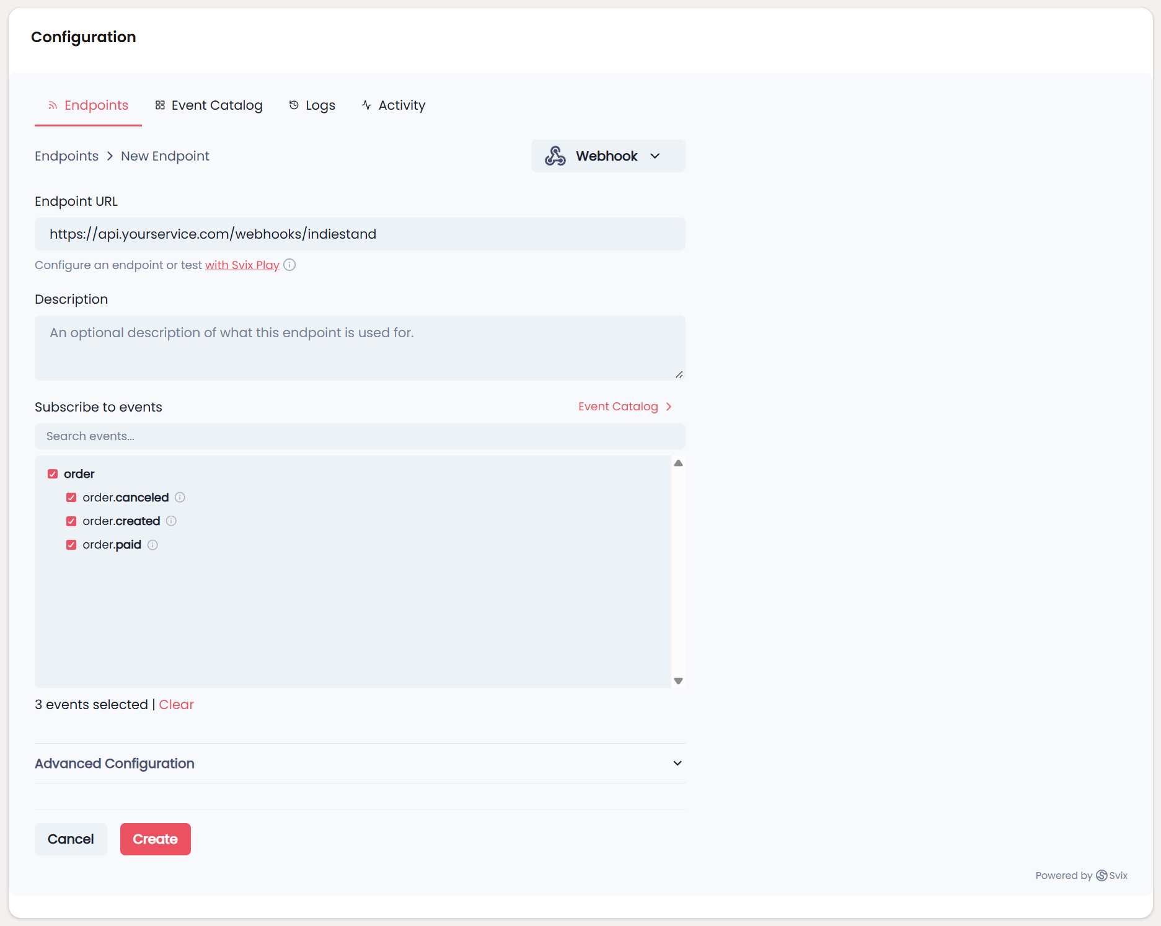Click the RSS icon beside Endpoints tab

[52, 105]
